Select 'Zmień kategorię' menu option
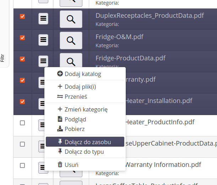 [86, 109]
